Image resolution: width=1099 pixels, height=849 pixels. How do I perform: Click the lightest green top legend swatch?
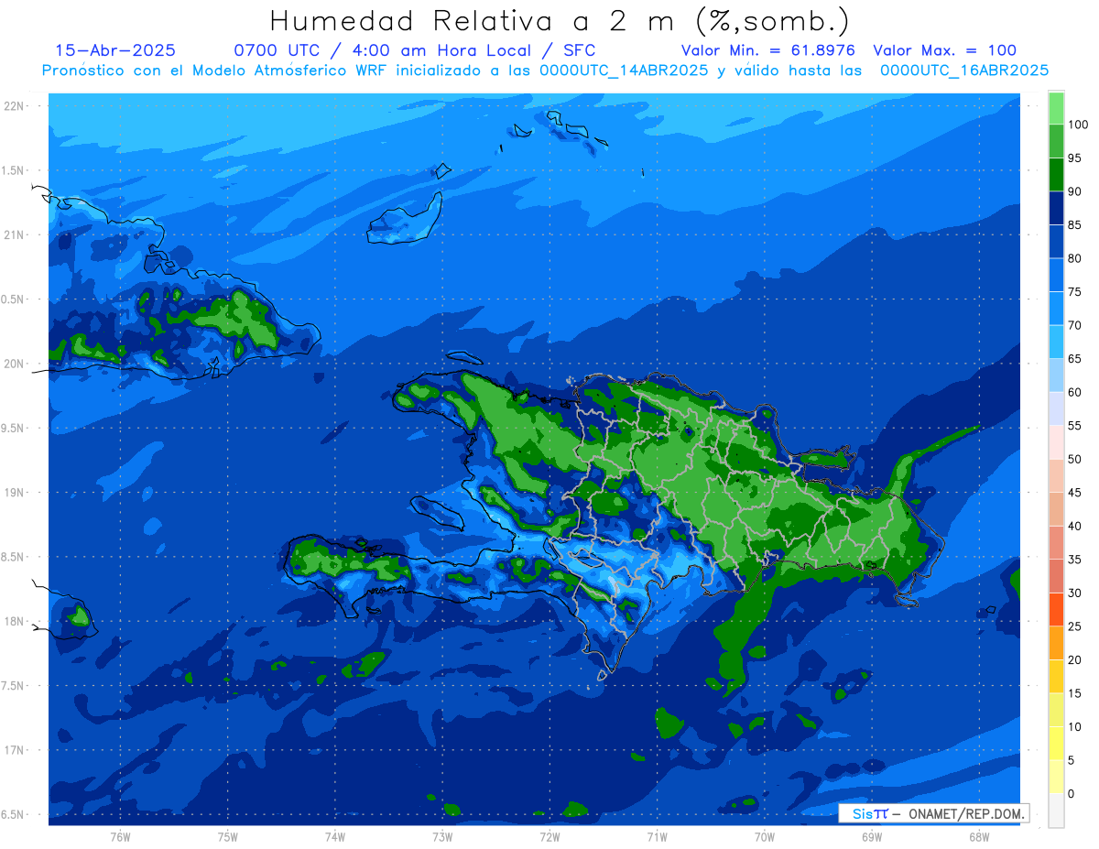click(1056, 108)
